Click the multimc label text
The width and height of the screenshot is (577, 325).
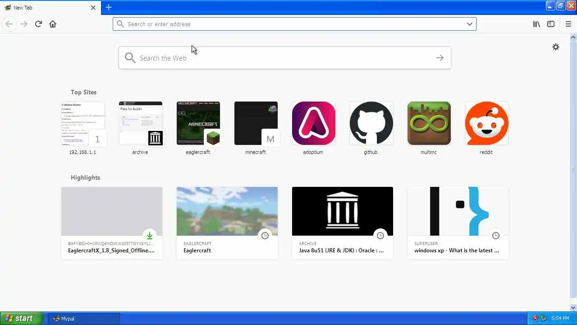428,152
